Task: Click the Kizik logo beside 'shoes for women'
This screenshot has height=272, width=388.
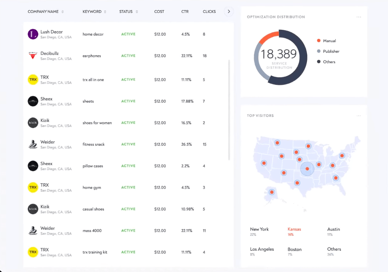Action: coord(33,123)
